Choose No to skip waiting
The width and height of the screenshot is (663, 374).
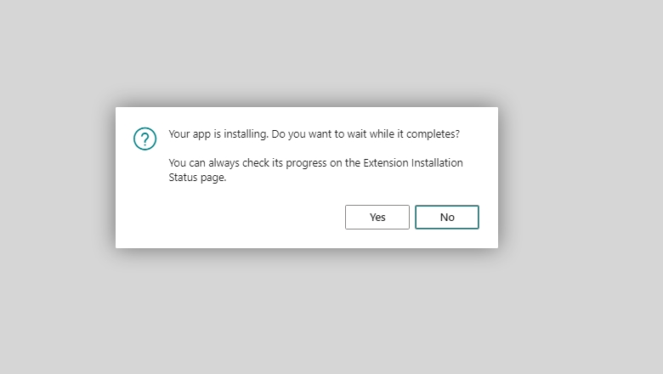point(447,218)
